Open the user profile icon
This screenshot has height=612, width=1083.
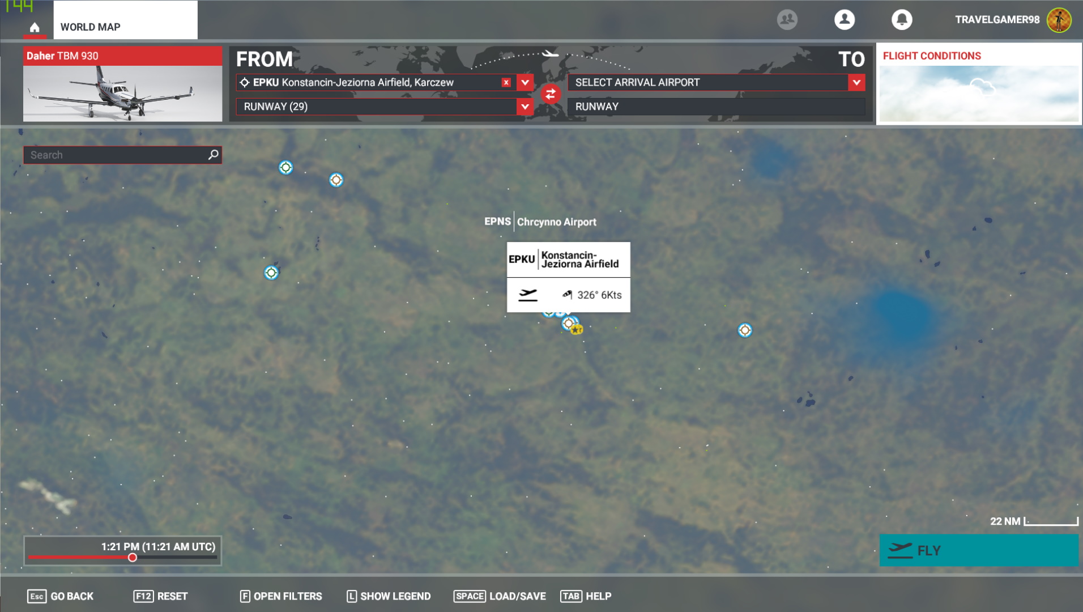click(x=844, y=20)
